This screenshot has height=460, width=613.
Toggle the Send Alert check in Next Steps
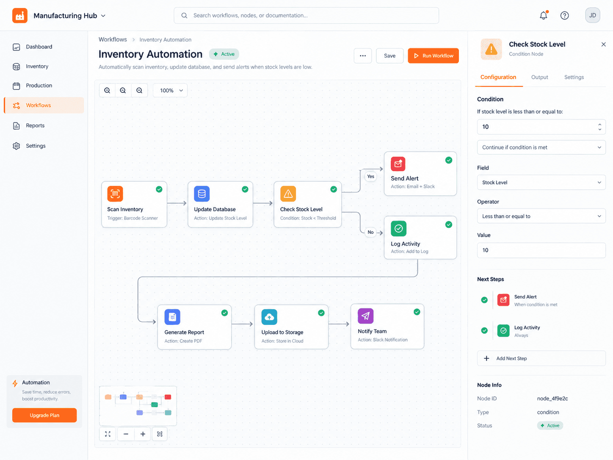[x=484, y=300]
